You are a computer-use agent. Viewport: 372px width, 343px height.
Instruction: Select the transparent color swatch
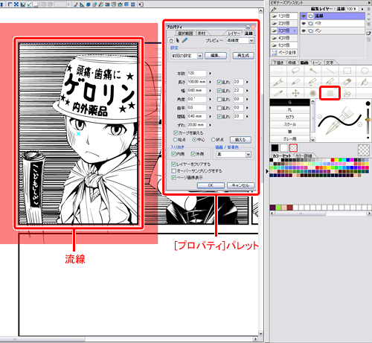293,148
